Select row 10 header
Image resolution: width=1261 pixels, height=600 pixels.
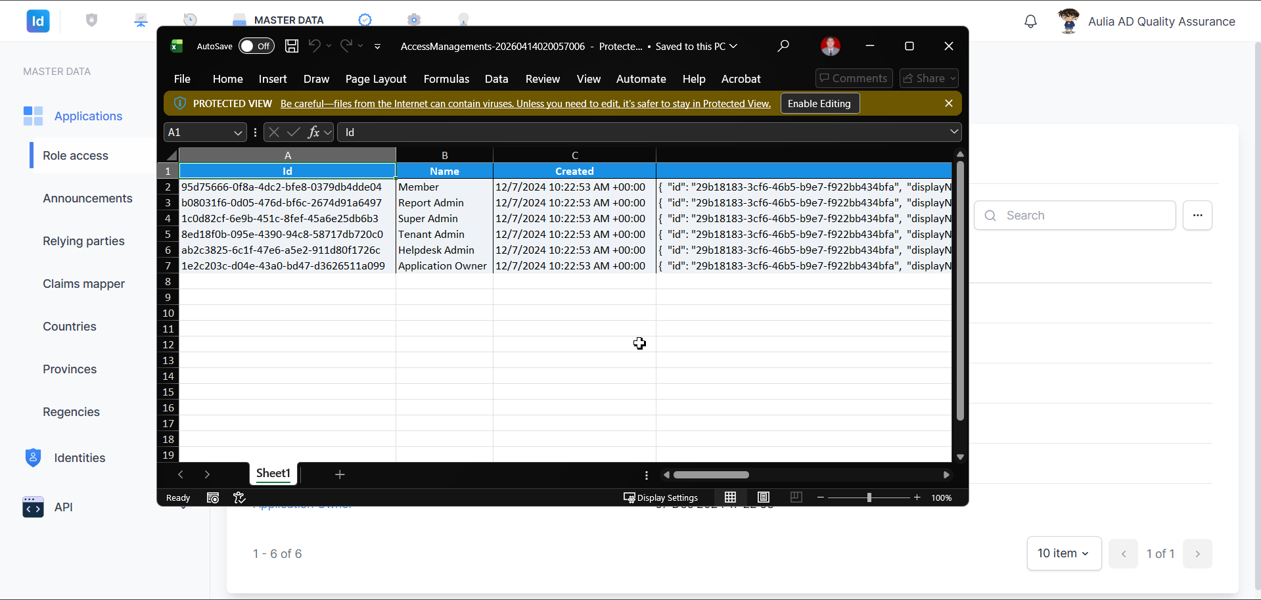click(x=168, y=313)
